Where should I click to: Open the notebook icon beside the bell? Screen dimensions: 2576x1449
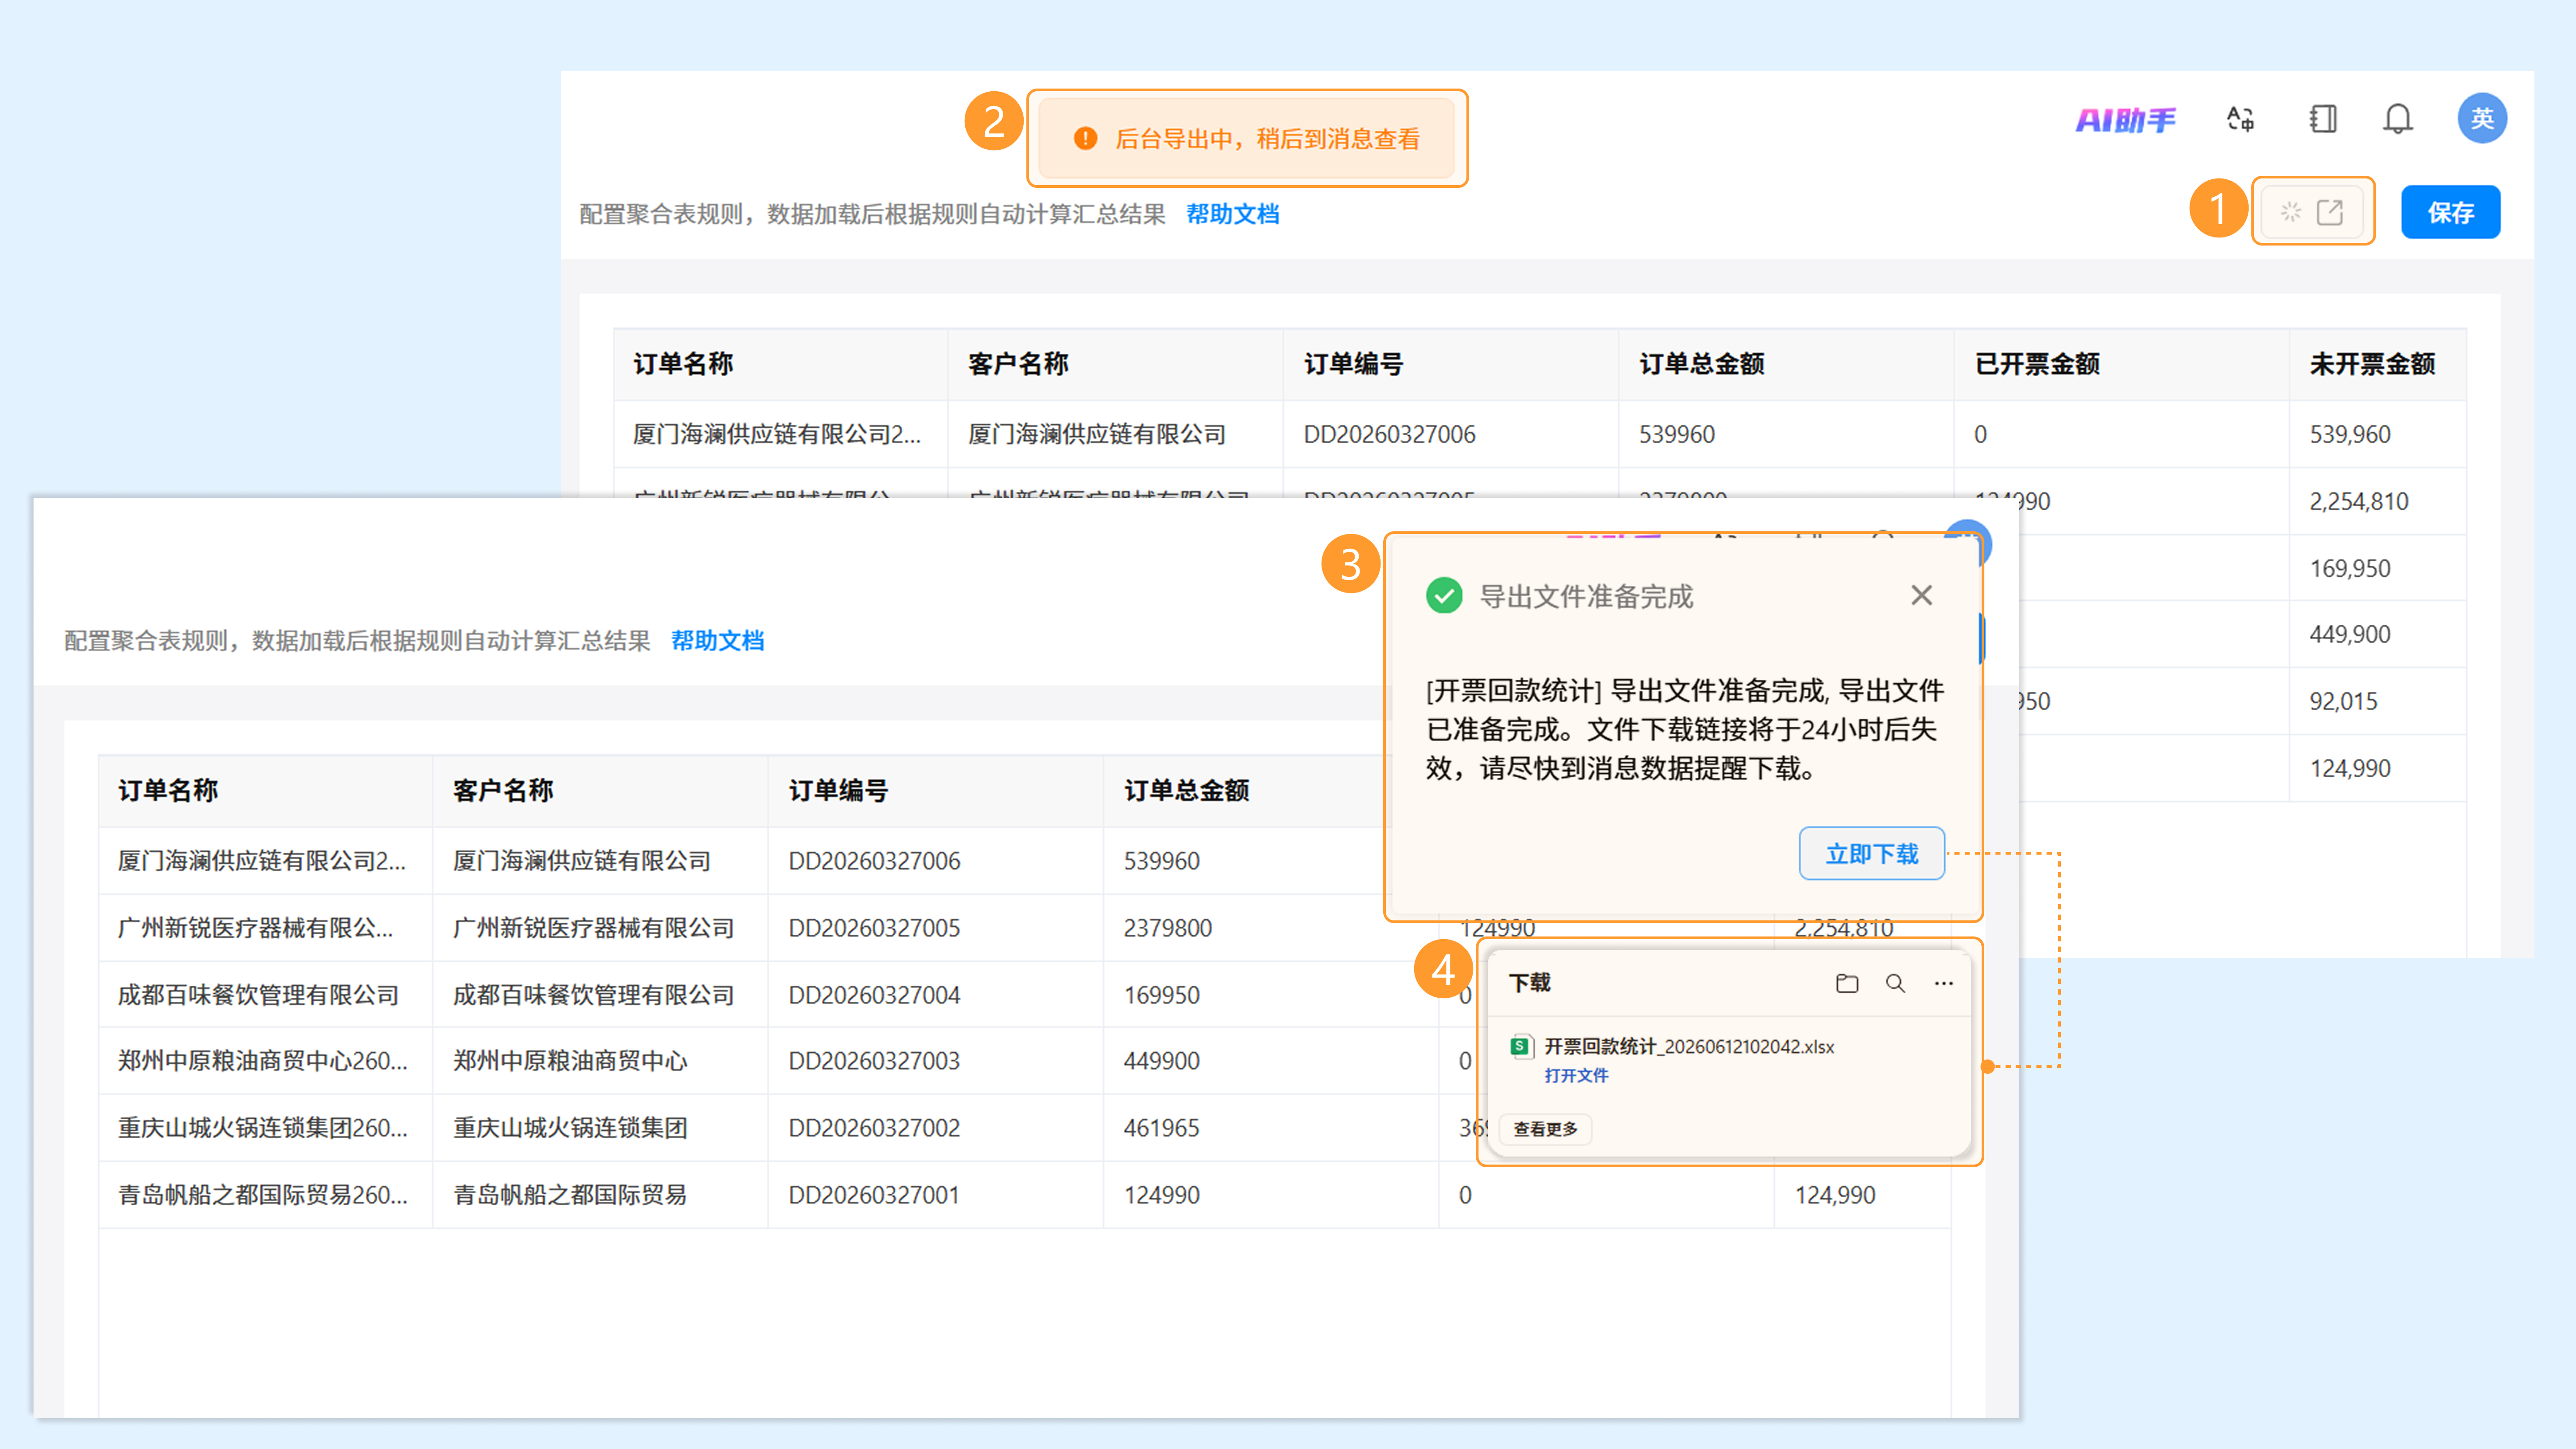[2323, 119]
